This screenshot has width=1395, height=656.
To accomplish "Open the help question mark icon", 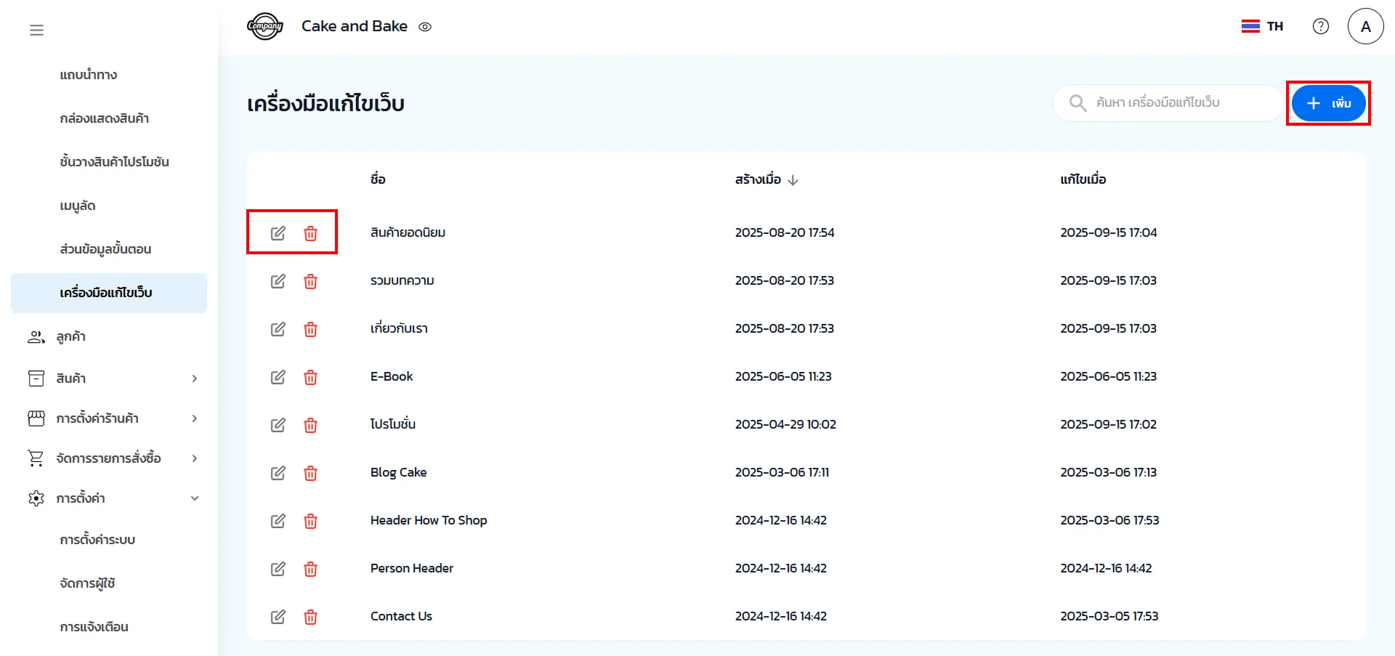I will pos(1320,26).
